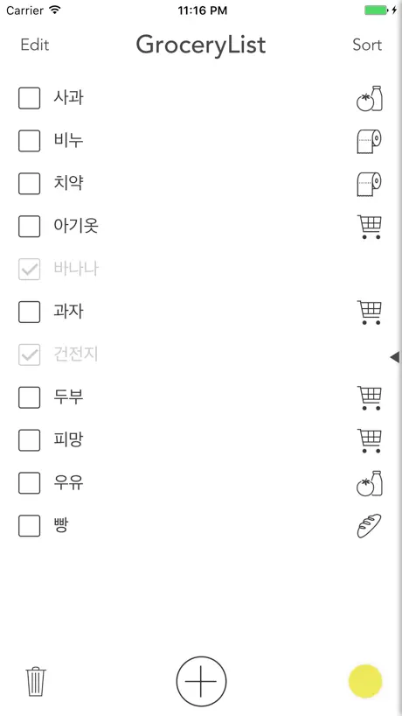
Task: Check the 빵 checkbox
Action: pyautogui.click(x=29, y=525)
